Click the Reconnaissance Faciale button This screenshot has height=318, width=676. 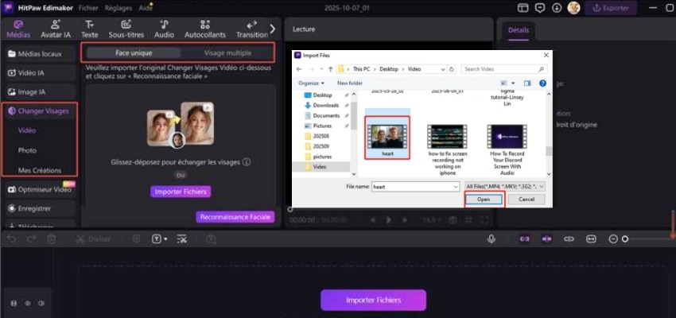[235, 216]
